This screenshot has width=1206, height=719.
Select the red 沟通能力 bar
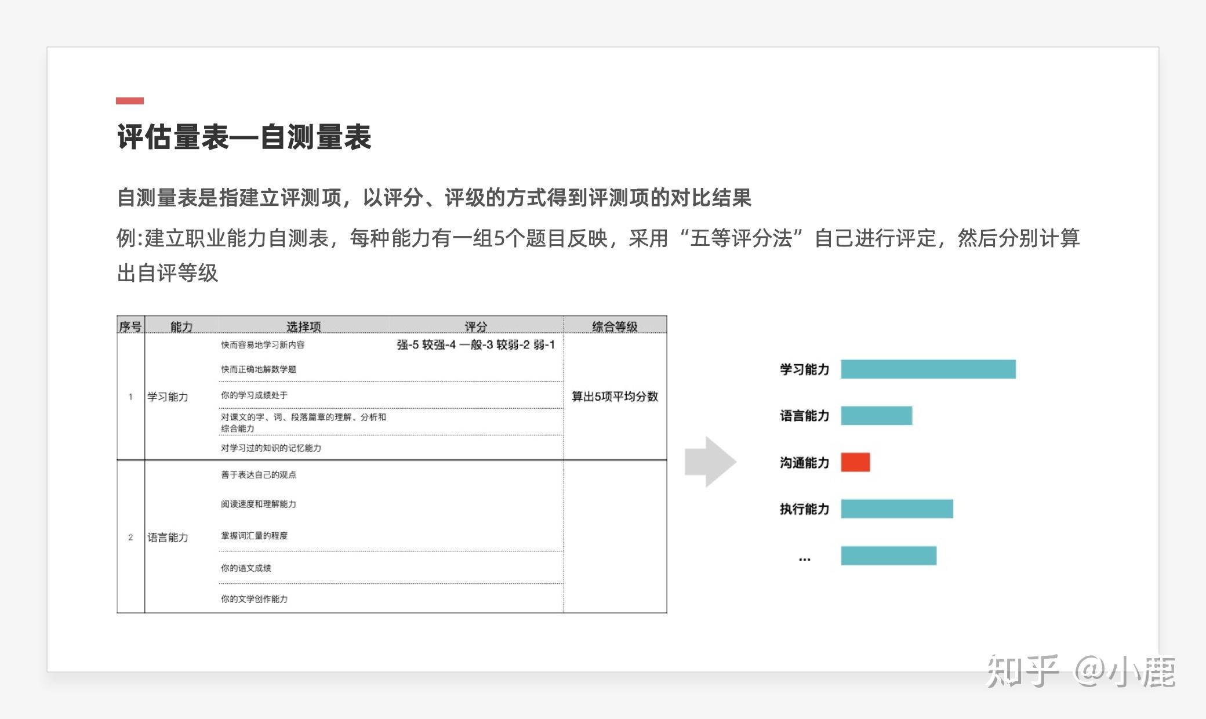tap(855, 462)
